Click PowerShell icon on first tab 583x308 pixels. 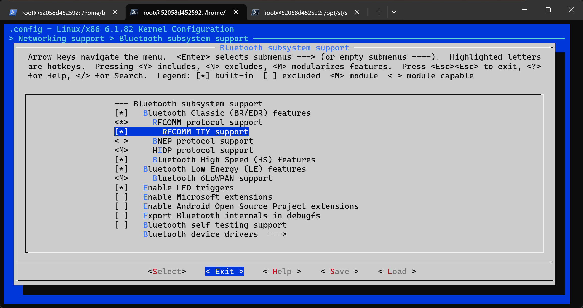pos(13,12)
